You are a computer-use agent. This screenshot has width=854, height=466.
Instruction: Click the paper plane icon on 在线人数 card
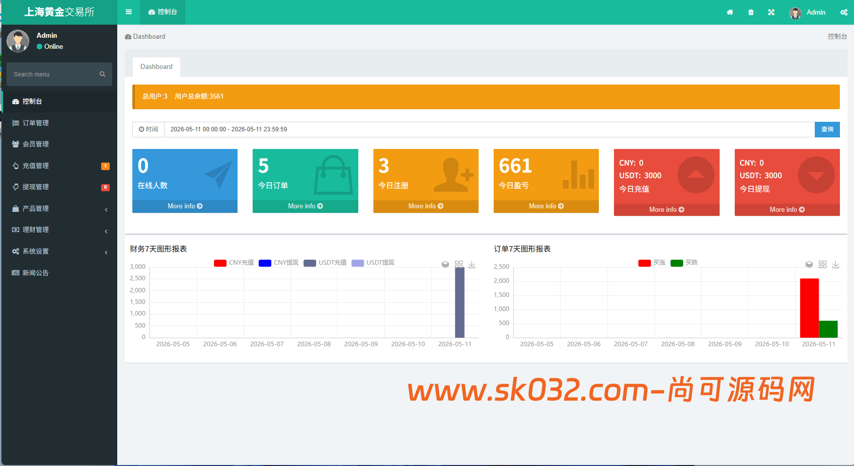pyautogui.click(x=218, y=175)
